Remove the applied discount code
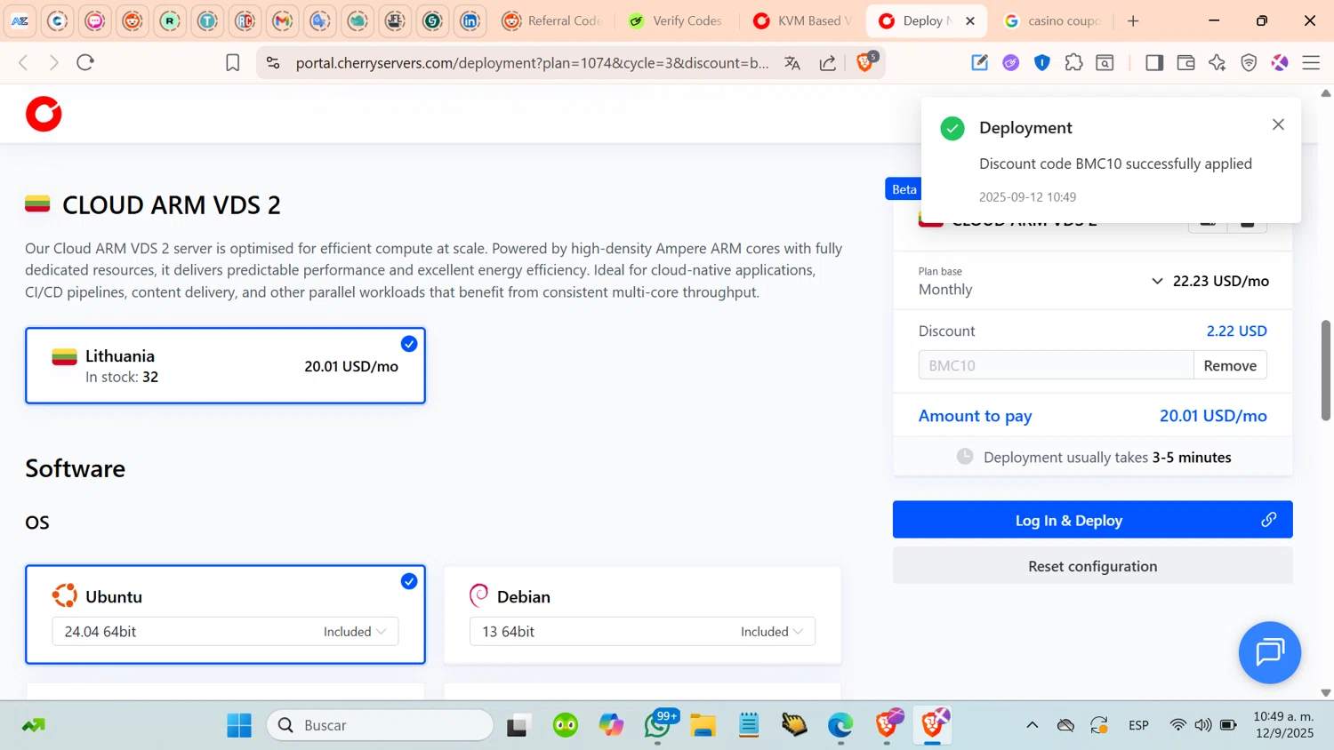 (x=1230, y=365)
